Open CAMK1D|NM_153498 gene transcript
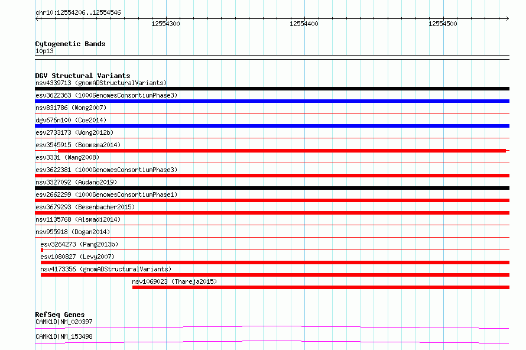The width and height of the screenshot is (526, 350). coord(64,336)
